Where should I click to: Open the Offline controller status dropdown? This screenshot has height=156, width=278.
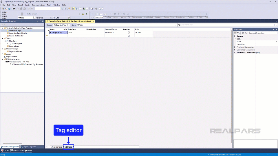click(x=34, y=18)
